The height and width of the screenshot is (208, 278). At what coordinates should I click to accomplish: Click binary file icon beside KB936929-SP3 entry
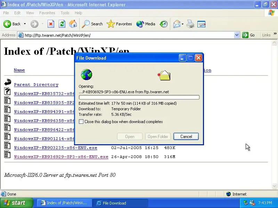[x=7, y=154]
